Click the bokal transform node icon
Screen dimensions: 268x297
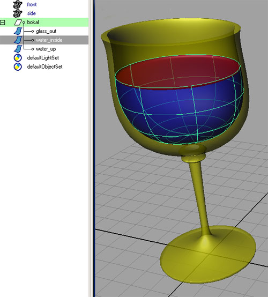point(18,23)
